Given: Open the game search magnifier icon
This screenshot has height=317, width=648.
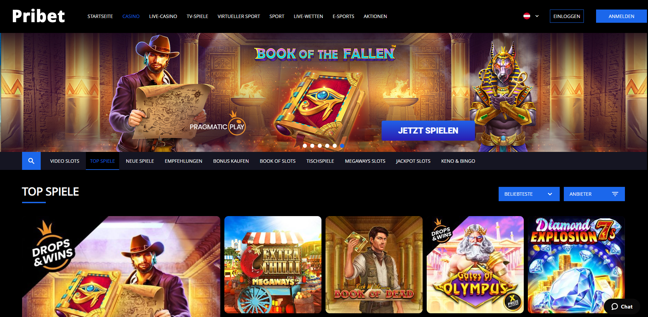Looking at the screenshot, I should click(31, 161).
